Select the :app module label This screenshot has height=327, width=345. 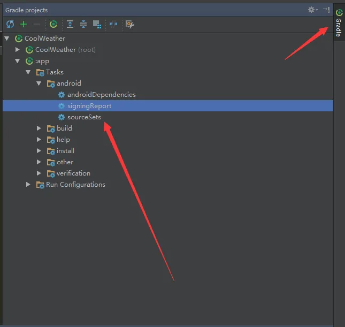pos(42,61)
